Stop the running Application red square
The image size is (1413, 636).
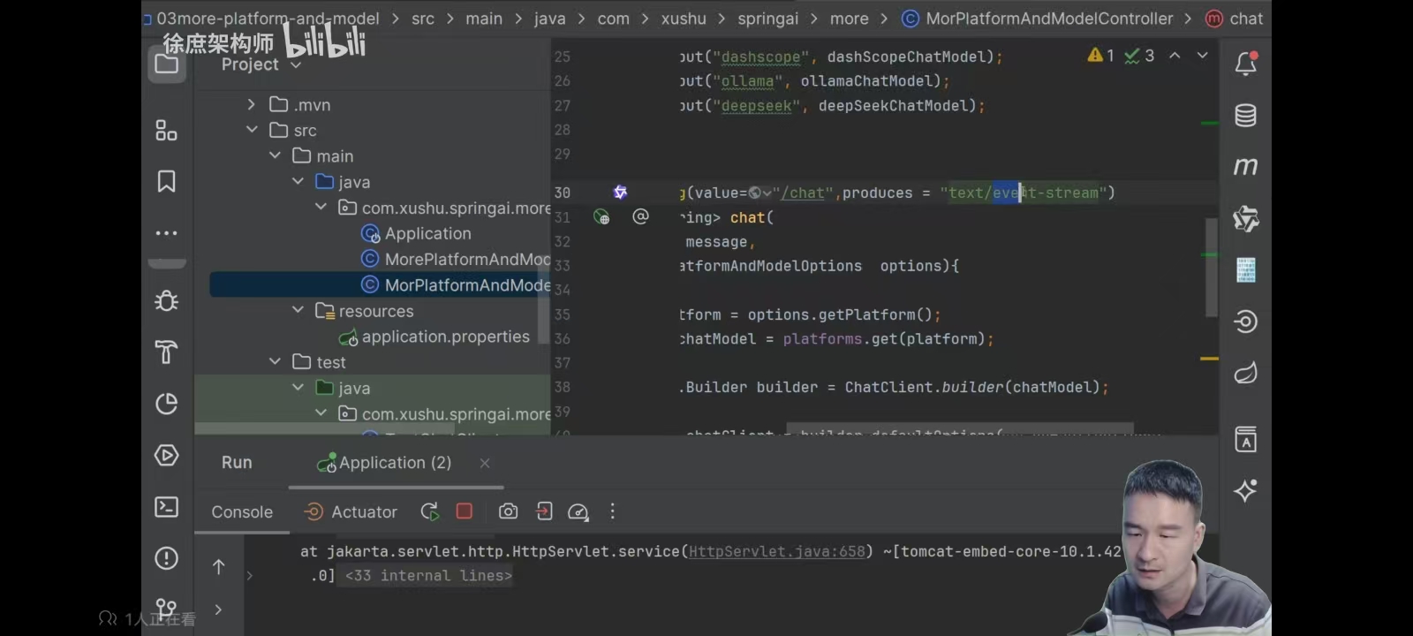pos(465,511)
